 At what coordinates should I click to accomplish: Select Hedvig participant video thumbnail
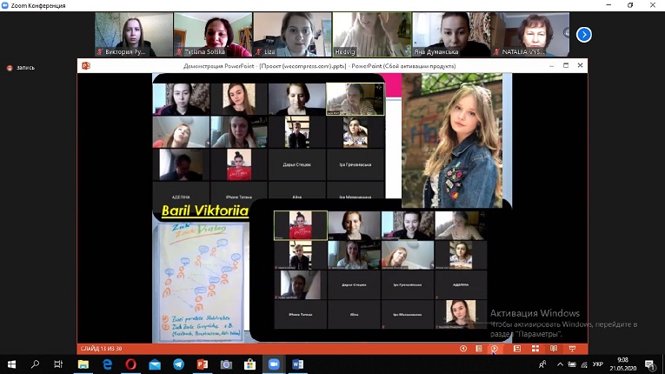tap(372, 35)
